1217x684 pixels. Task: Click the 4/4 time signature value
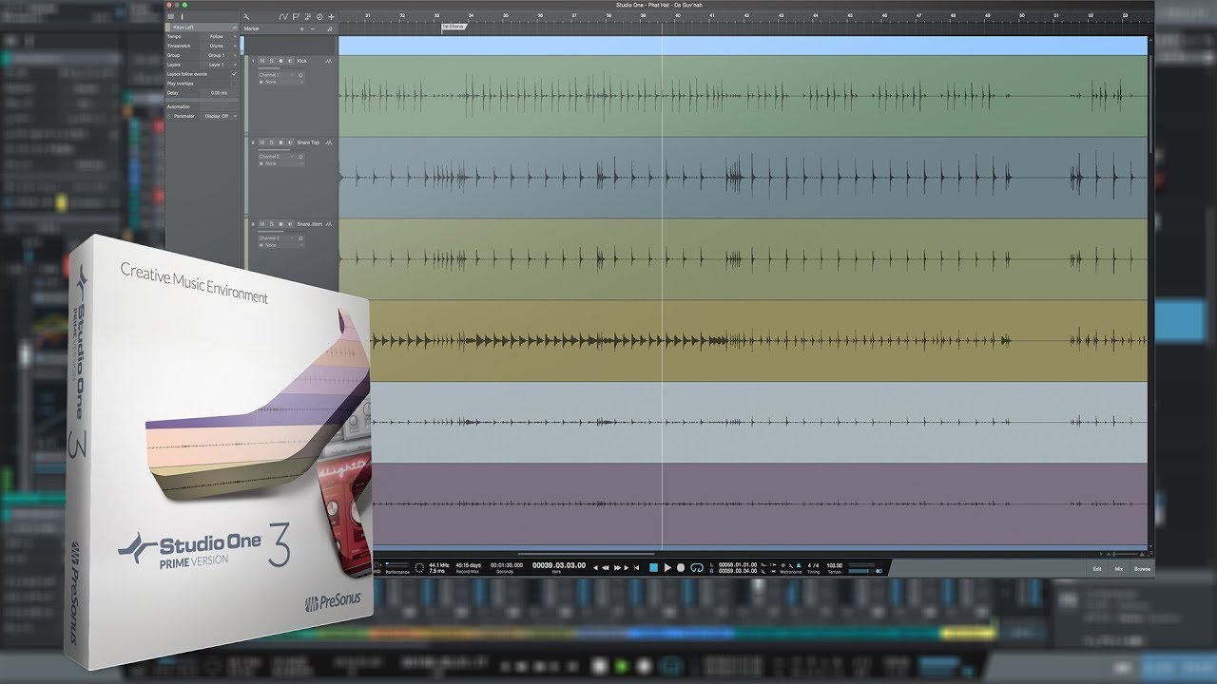coord(813,565)
